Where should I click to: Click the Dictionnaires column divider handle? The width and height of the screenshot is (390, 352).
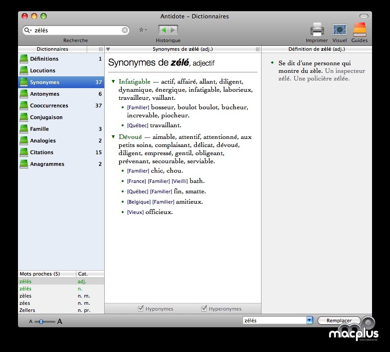point(101,49)
